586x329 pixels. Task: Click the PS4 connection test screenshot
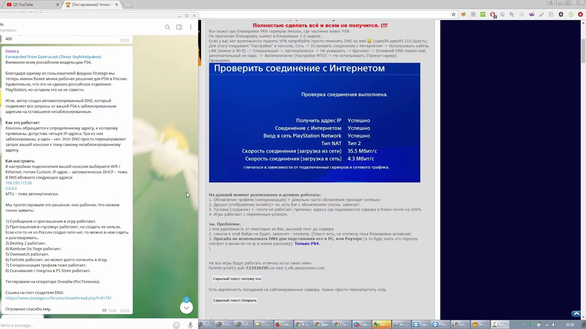tap(315, 122)
